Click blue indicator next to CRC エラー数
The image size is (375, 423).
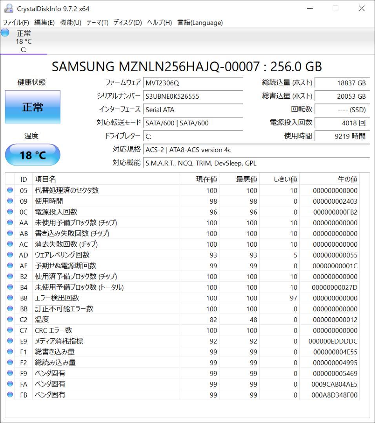tap(10, 331)
